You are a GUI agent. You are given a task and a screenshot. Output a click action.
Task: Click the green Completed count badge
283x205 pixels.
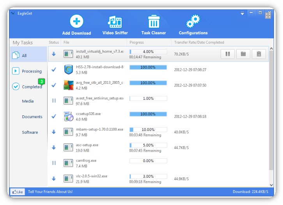coord(41,81)
